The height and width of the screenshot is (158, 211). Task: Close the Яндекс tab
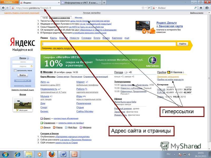59,3
